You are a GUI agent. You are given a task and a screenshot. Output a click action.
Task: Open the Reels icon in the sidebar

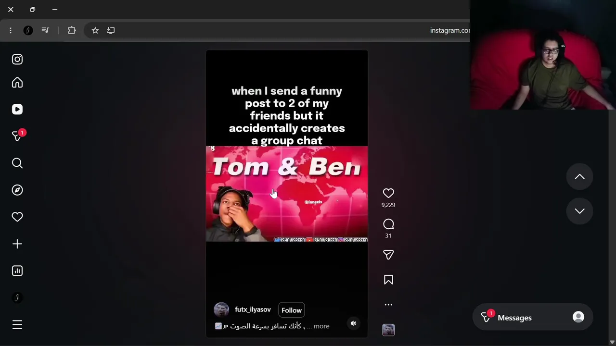[17, 110]
